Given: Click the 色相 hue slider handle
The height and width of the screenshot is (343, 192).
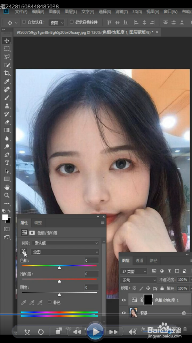Looking at the screenshot, I should click(59, 268).
